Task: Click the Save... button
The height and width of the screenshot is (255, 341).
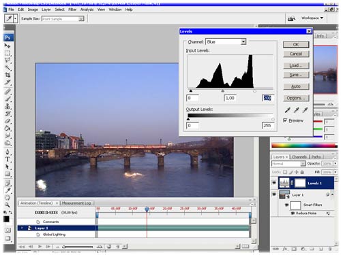Action: [x=296, y=75]
